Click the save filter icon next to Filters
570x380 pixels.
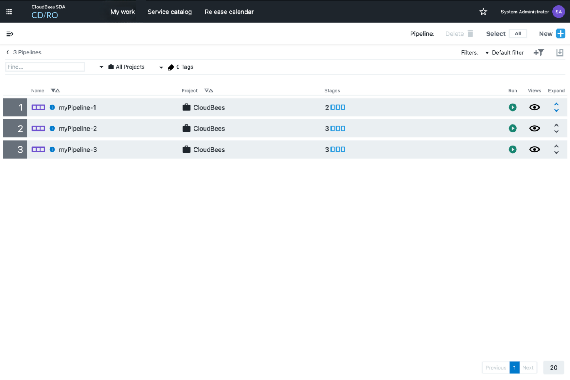(x=560, y=52)
